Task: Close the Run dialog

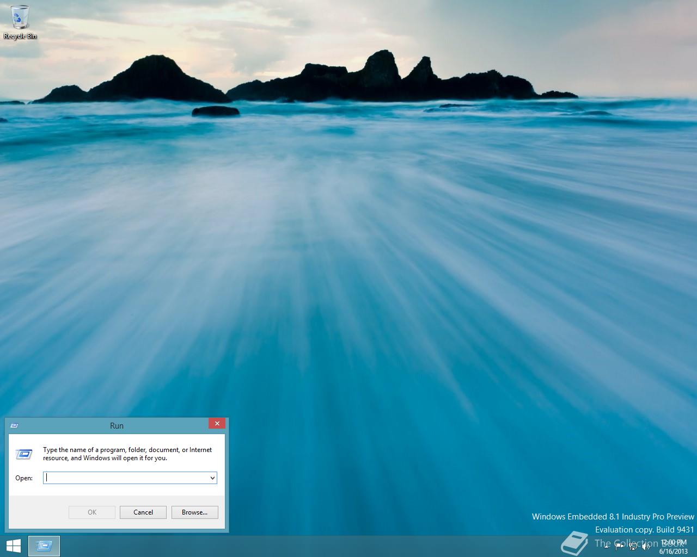Action: pyautogui.click(x=217, y=424)
